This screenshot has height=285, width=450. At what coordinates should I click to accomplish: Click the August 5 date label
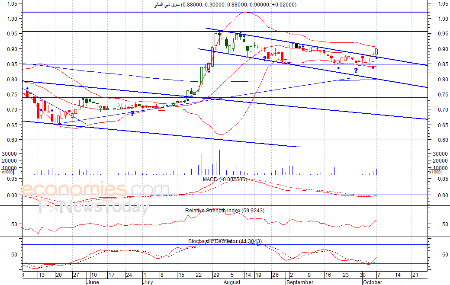[x=232, y=275]
